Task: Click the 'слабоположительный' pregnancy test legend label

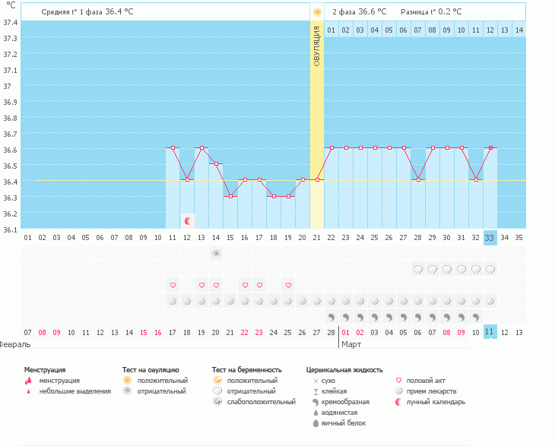Action: click(x=262, y=402)
